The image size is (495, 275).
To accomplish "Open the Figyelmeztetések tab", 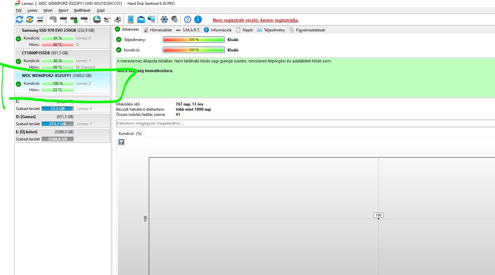I will point(307,30).
